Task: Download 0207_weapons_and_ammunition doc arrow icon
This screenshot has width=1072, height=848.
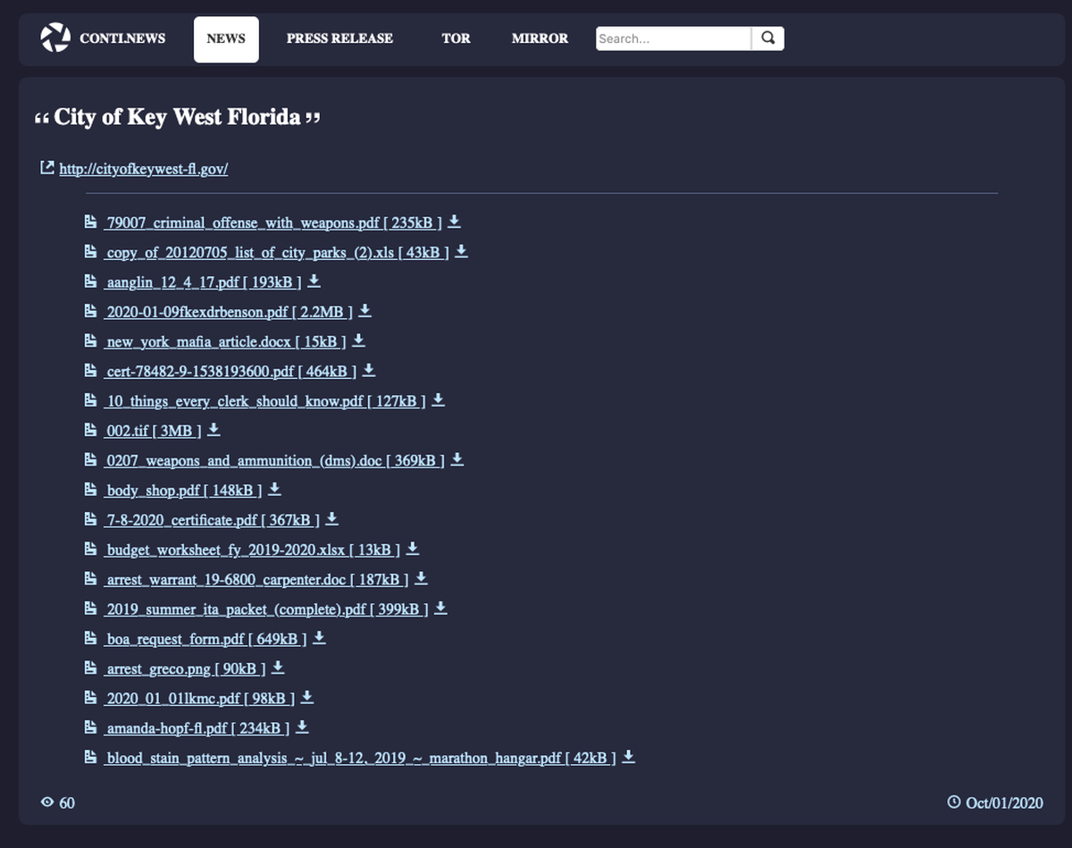Action: click(x=456, y=458)
